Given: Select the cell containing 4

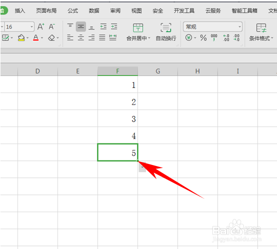Looking at the screenshot, I should (x=117, y=135).
